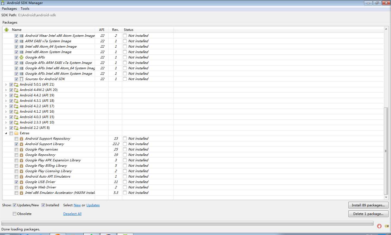Toggle the Installed show checkbox
The image size is (391, 235).
tap(43, 205)
